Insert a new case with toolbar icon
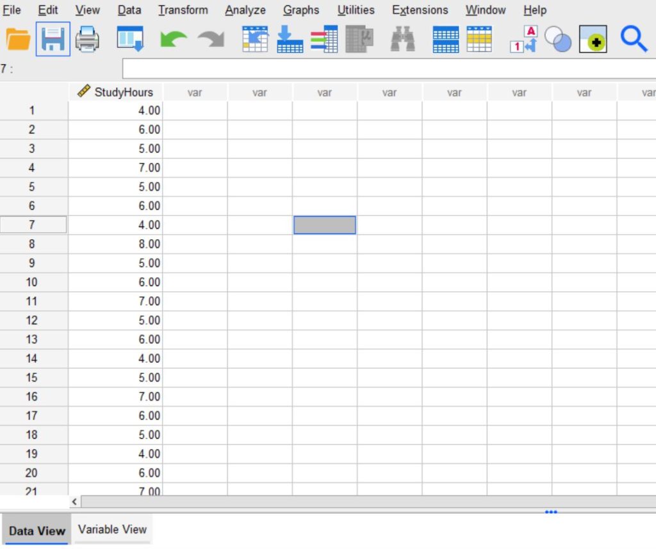656x549 pixels. tap(445, 39)
